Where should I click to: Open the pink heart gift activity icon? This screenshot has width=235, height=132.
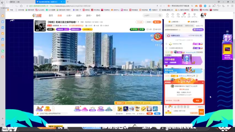85,109
